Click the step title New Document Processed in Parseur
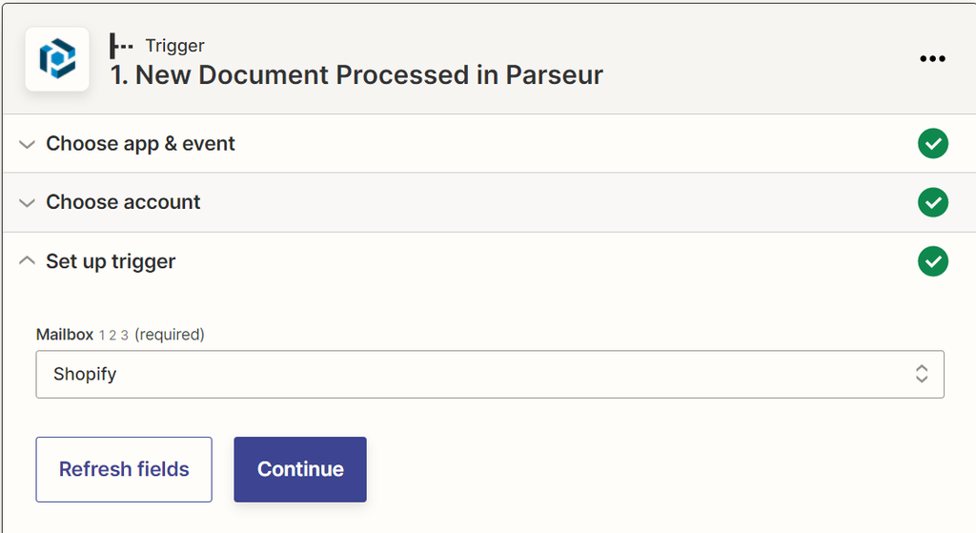 coord(356,75)
